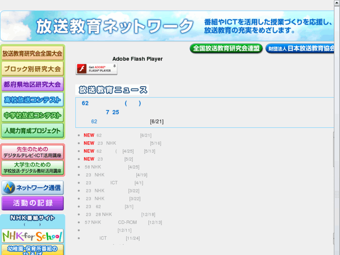Open the ネットワーク通信 lightning icon button
The height and width of the screenshot is (255, 340).
click(33, 188)
